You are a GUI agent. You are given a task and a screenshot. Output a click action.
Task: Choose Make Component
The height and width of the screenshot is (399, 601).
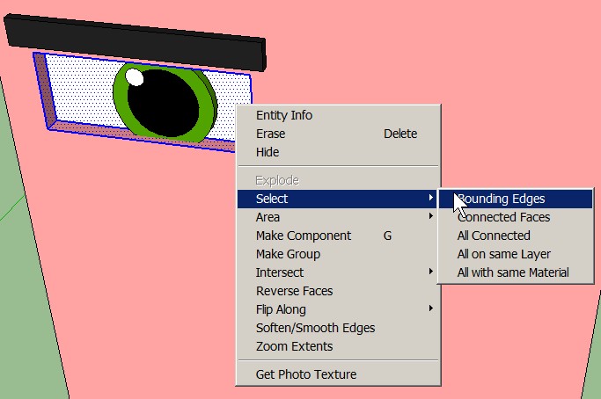pos(303,236)
